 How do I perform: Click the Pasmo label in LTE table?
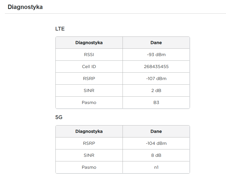(89, 103)
